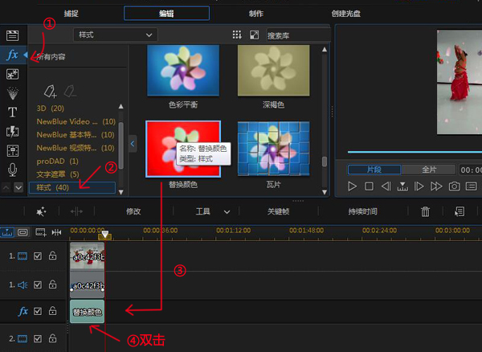Open the Particle Room icon
The image size is (482, 352).
click(12, 93)
